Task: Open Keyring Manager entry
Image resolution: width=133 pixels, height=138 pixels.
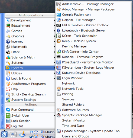Action: (x=93, y=46)
